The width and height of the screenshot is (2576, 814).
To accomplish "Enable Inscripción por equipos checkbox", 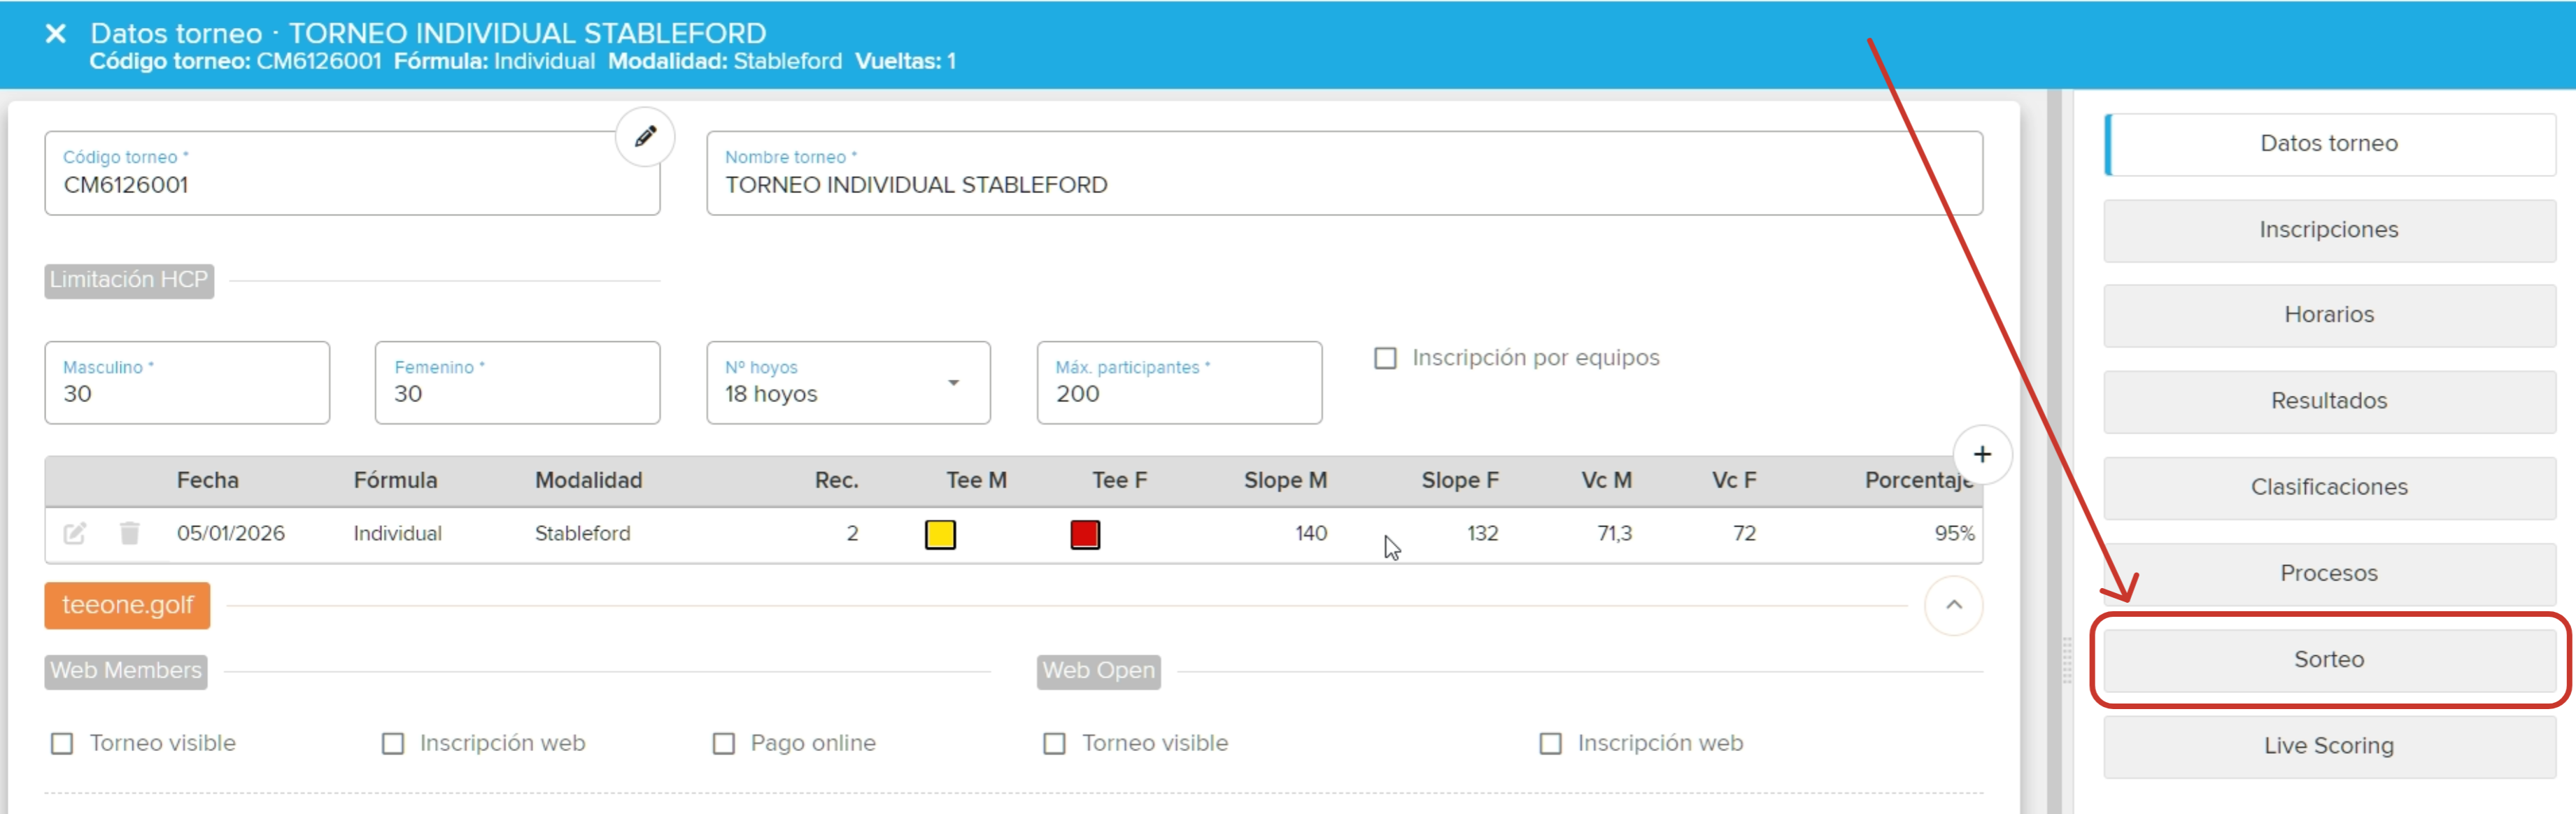I will click(x=1385, y=358).
